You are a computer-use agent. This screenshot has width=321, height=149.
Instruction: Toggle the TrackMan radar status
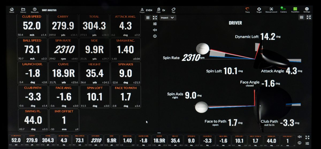295,10
